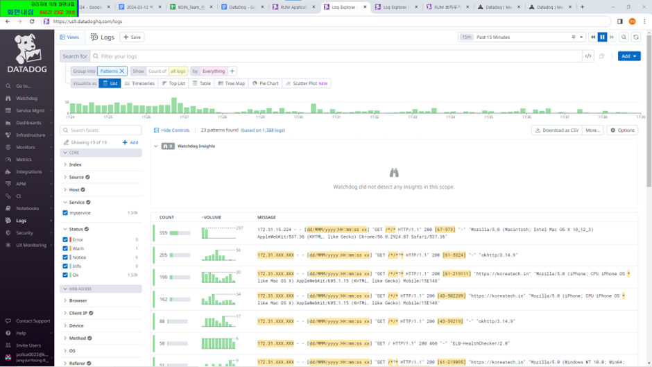Open the Add dropdown button
The height and width of the screenshot is (367, 652).
coord(628,56)
